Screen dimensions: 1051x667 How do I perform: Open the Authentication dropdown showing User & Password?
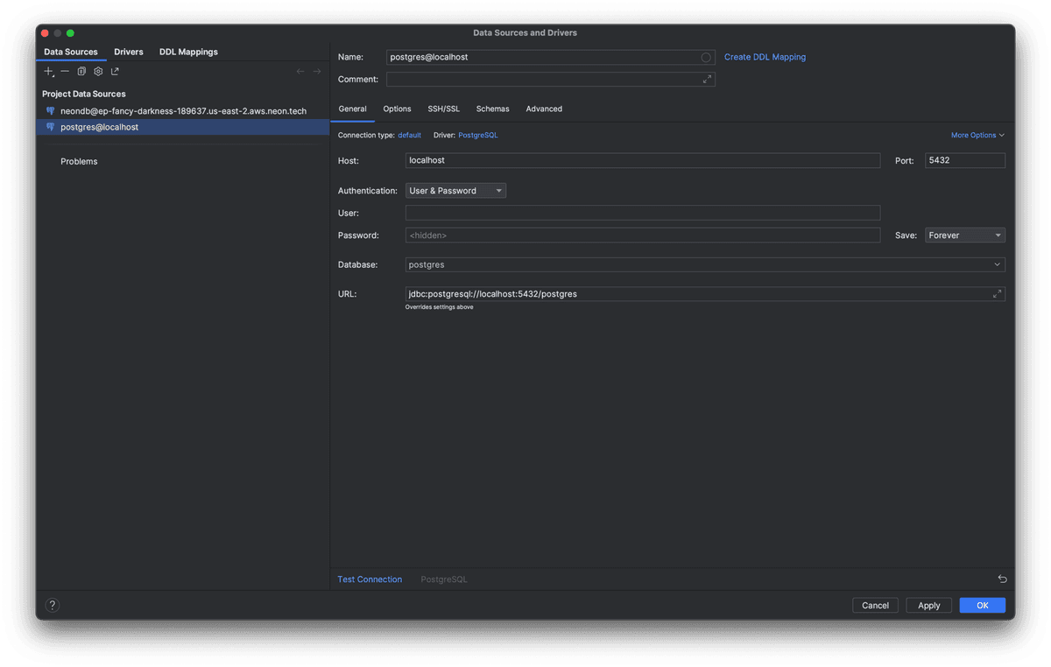pyautogui.click(x=455, y=190)
